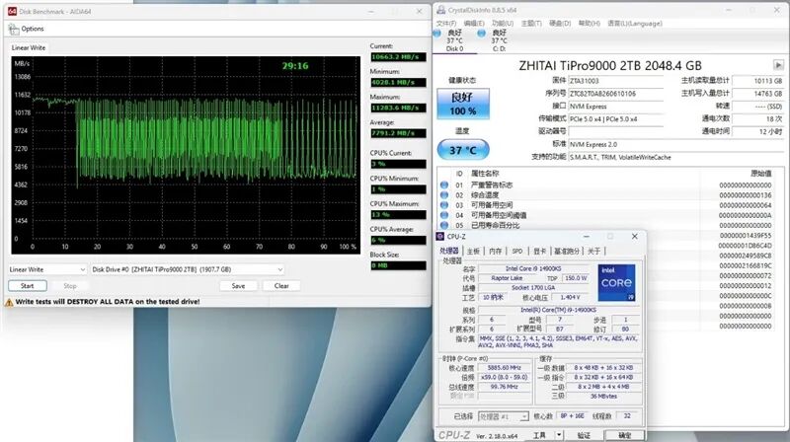Click the Clear button in AIDA64 benchmark
The width and height of the screenshot is (790, 442).
click(x=281, y=286)
